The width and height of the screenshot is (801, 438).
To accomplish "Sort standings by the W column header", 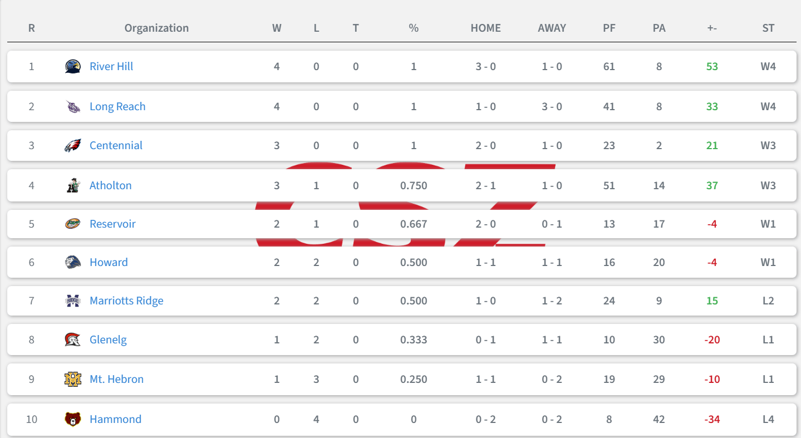I will (x=277, y=28).
